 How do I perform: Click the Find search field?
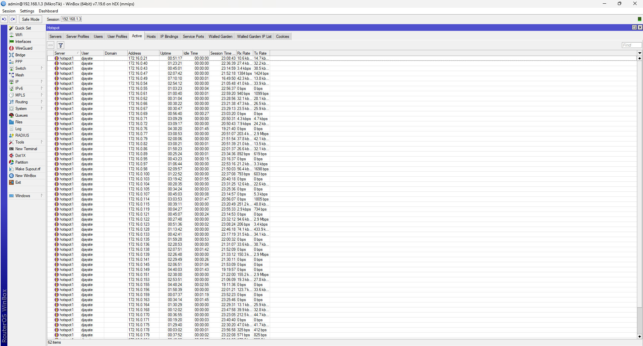click(x=632, y=45)
